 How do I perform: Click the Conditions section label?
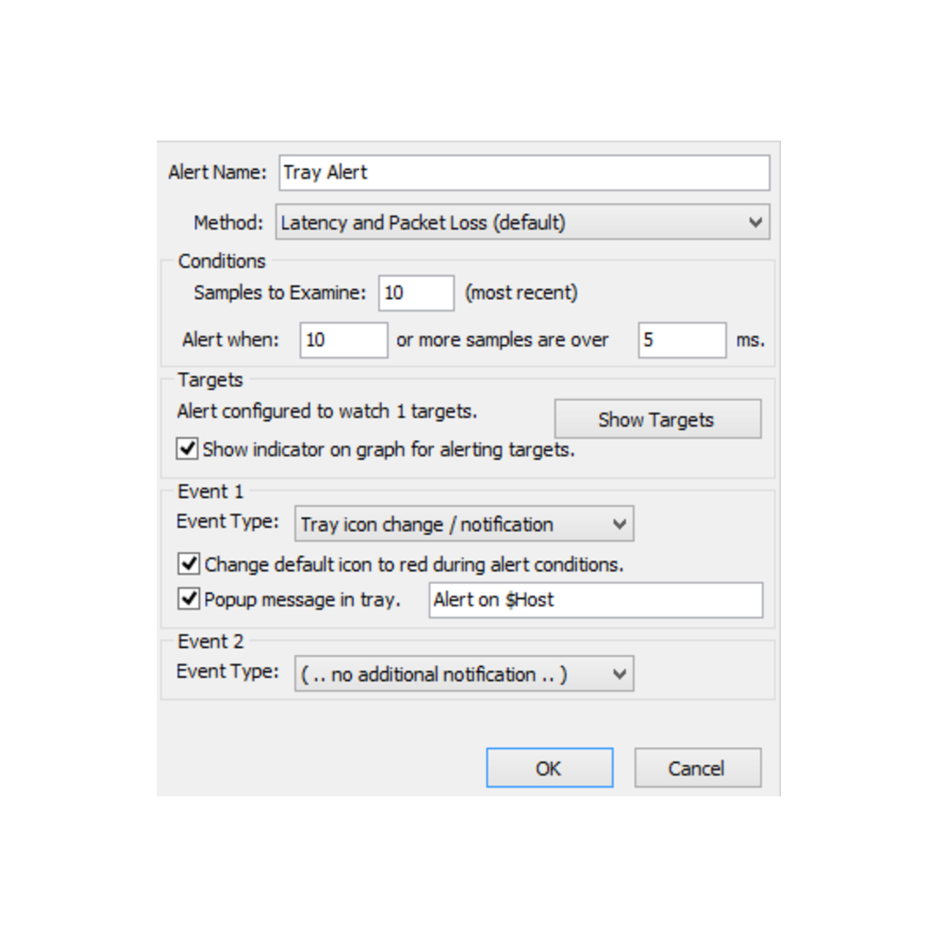coord(221,261)
